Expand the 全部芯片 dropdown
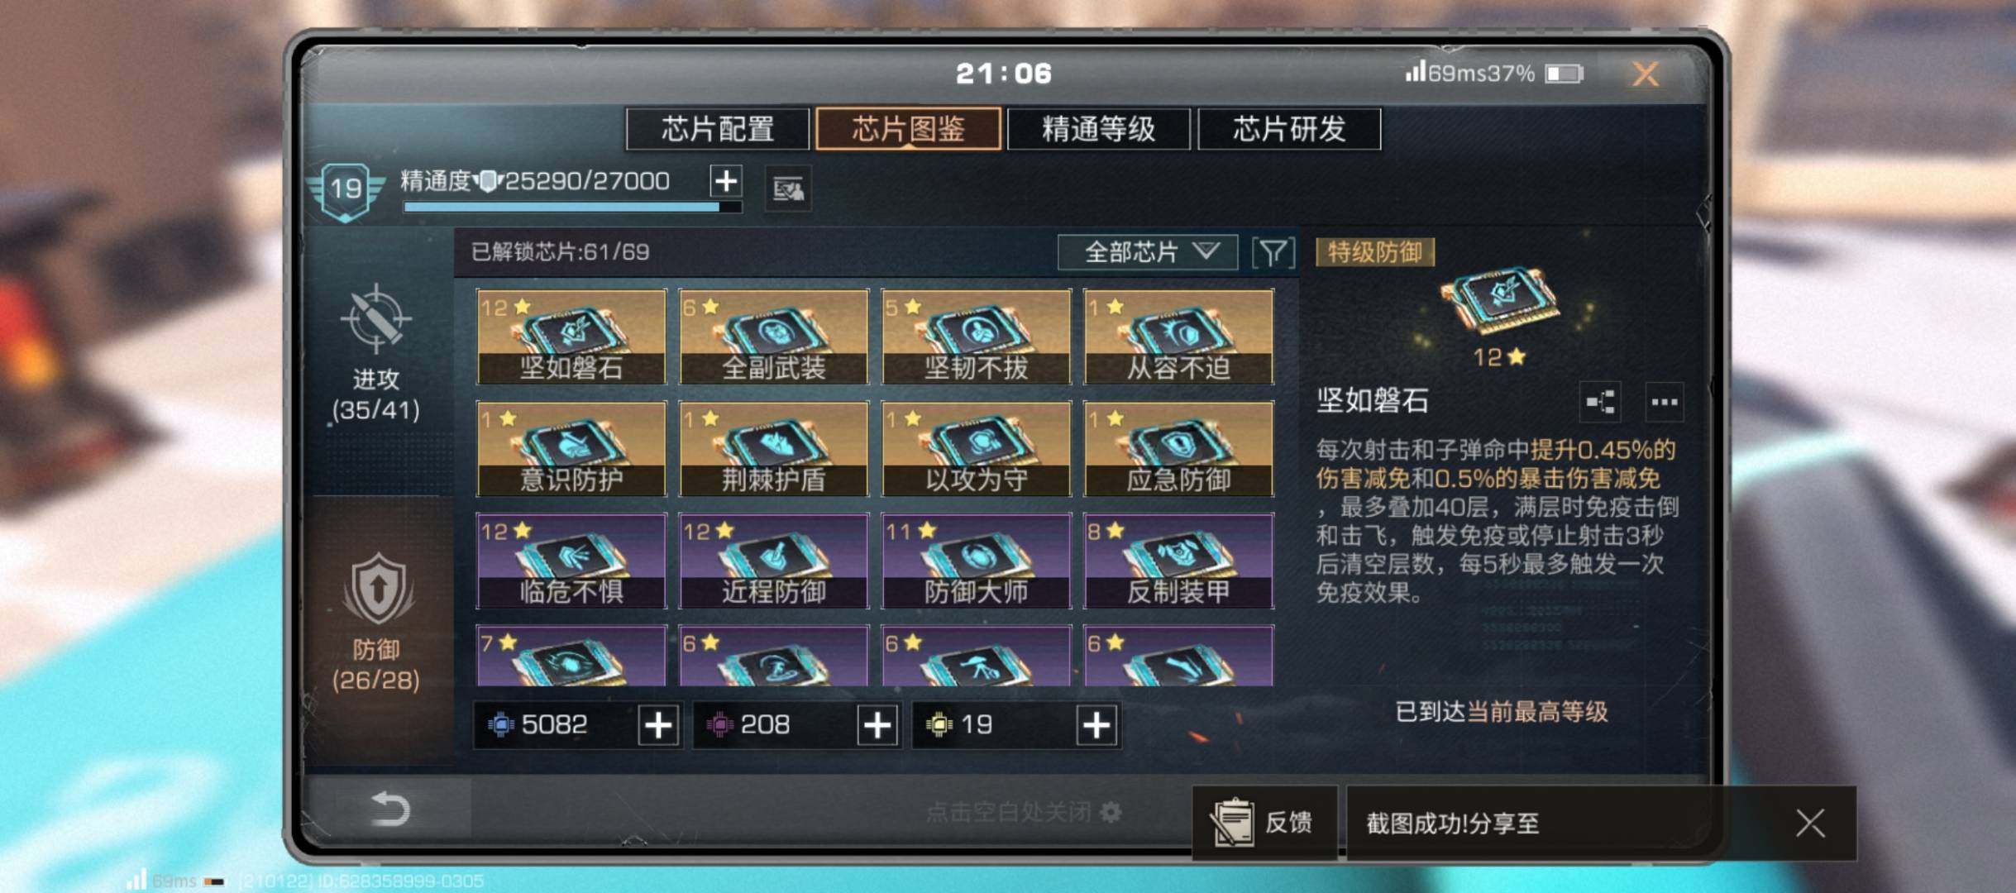 1148,252
